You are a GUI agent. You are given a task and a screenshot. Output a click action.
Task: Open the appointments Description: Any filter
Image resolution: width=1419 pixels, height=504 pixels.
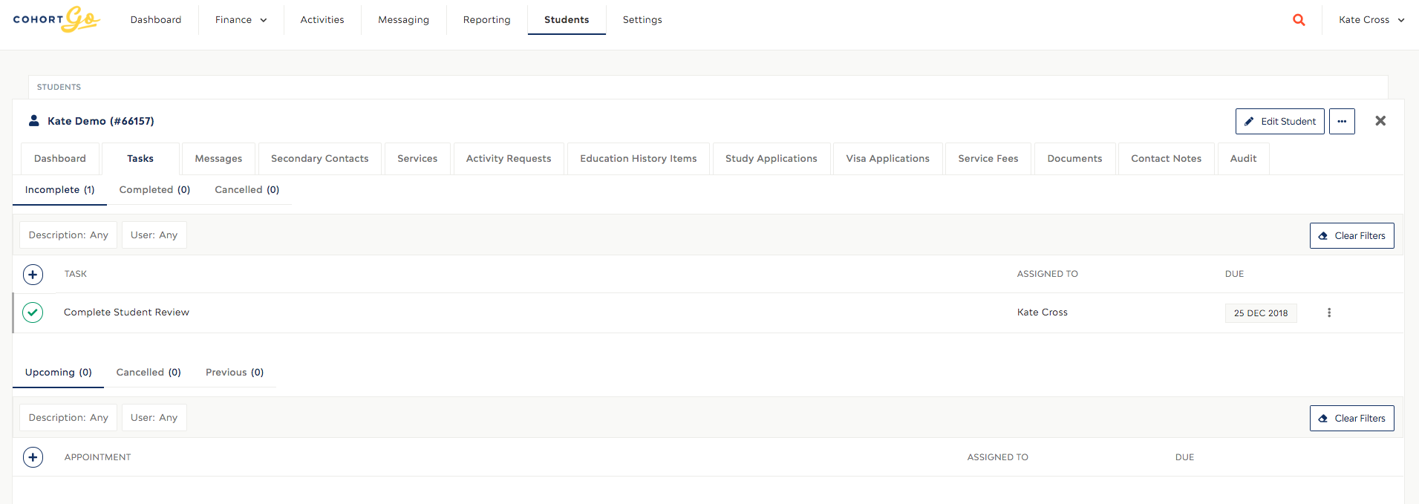[68, 418]
